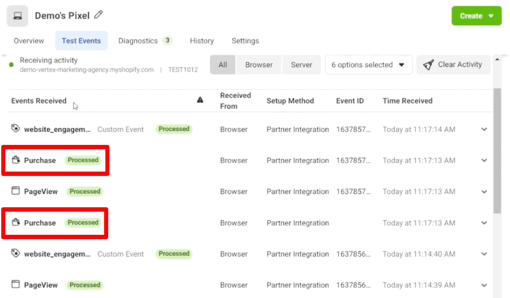Click the second Purchase event bag icon
This screenshot has width=510, height=298.
pyautogui.click(x=16, y=222)
